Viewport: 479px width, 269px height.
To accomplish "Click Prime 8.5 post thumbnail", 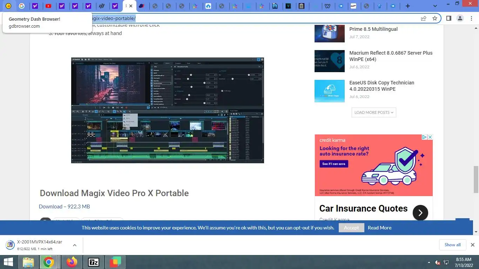I will [x=330, y=34].
